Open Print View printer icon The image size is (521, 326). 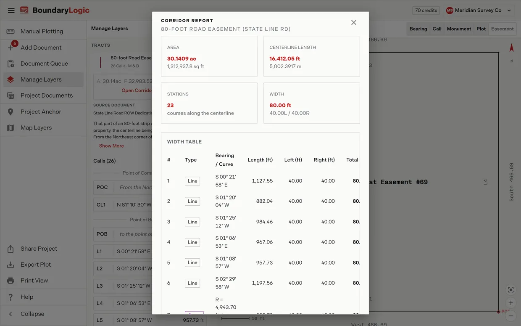pos(11,281)
